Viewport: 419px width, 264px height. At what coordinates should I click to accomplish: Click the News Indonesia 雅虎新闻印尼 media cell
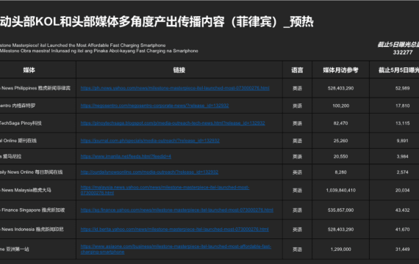32,230
